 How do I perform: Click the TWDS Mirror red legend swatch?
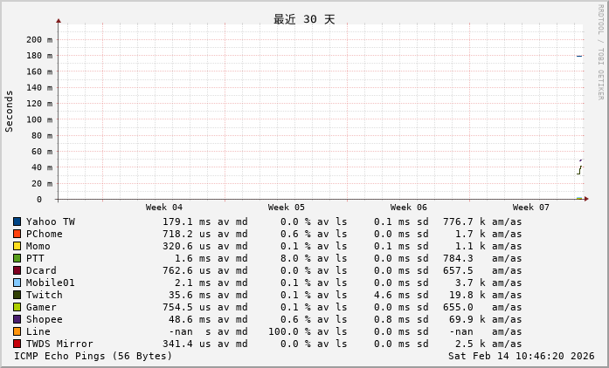click(x=17, y=344)
